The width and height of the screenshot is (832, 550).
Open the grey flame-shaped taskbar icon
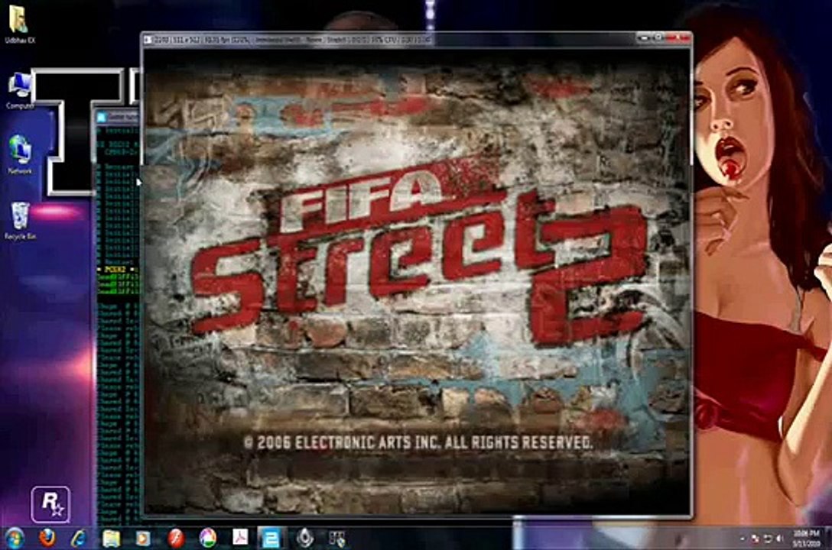tap(304, 539)
